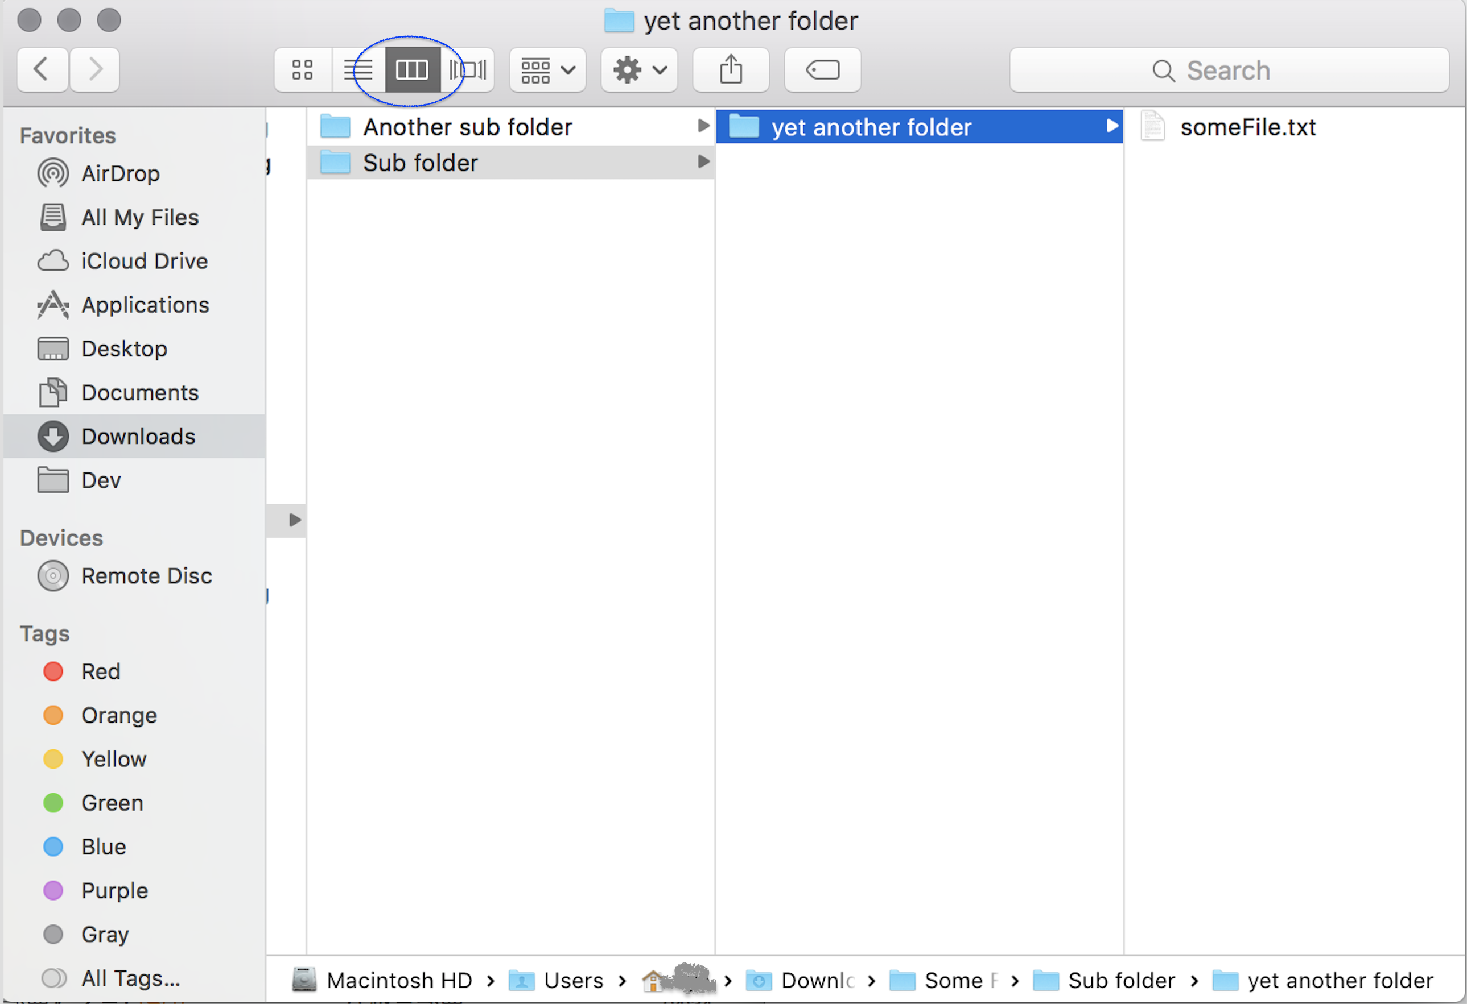Open AirDrop in the sidebar

click(x=134, y=173)
